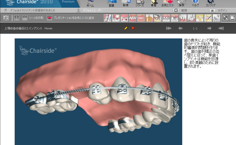236x145 pixels.
Task: Select the crowded teeth thumbnail
Action: pos(133,18)
